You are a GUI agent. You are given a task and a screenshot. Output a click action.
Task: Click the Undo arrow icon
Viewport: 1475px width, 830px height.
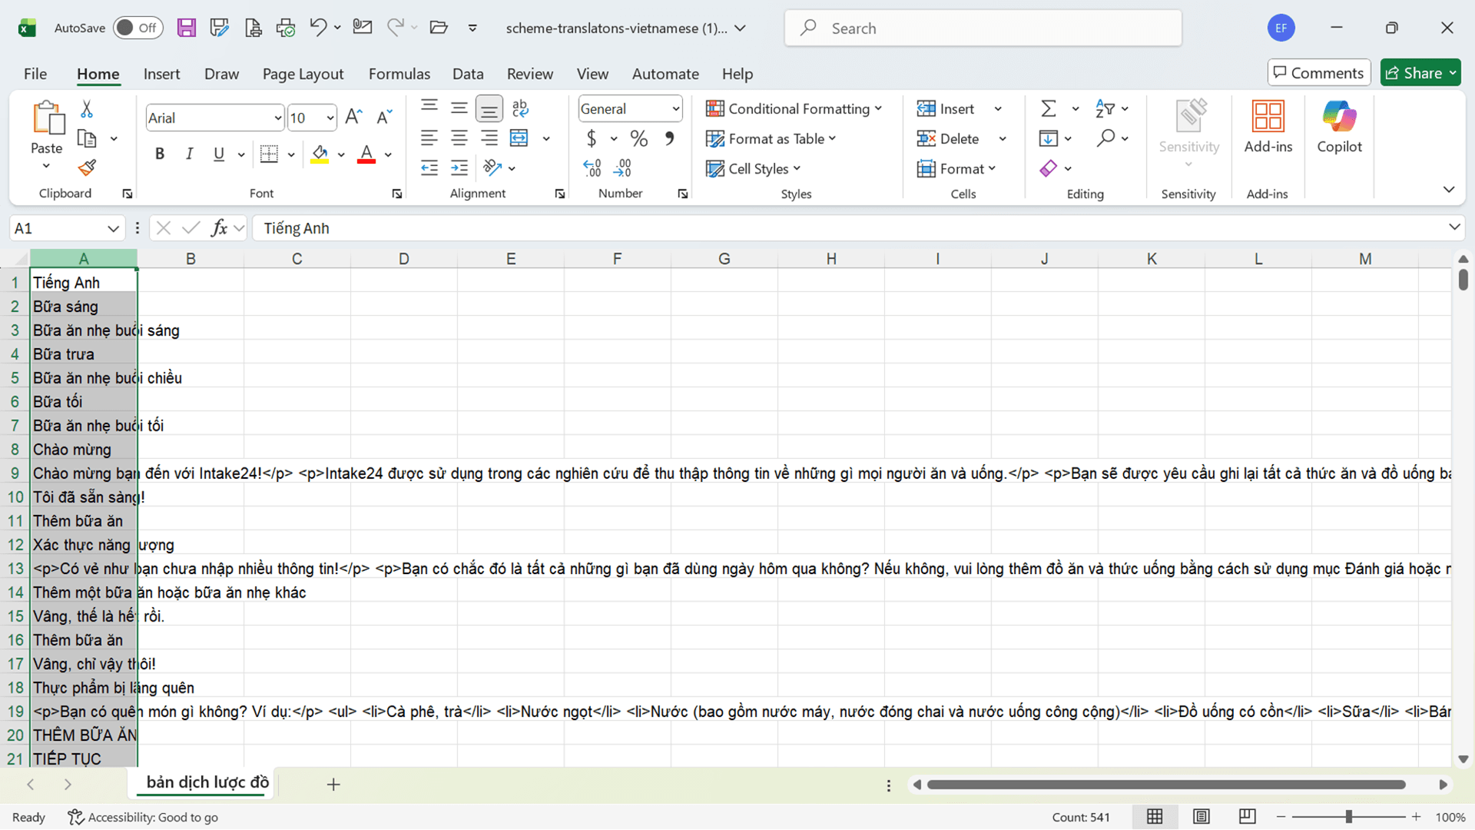318,28
